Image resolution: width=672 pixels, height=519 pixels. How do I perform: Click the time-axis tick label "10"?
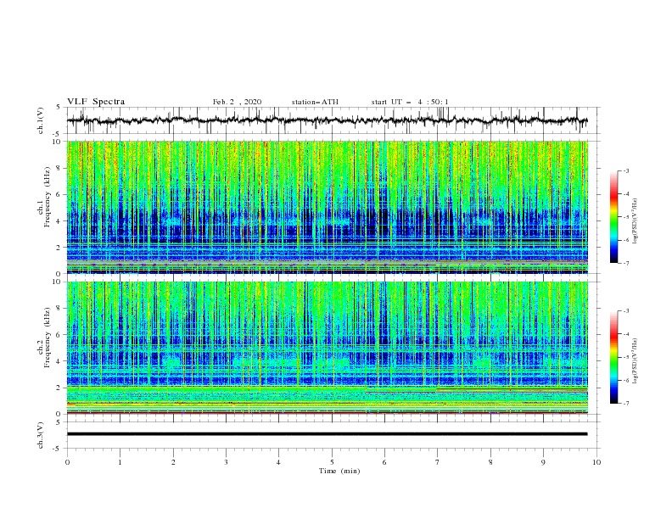(596, 462)
